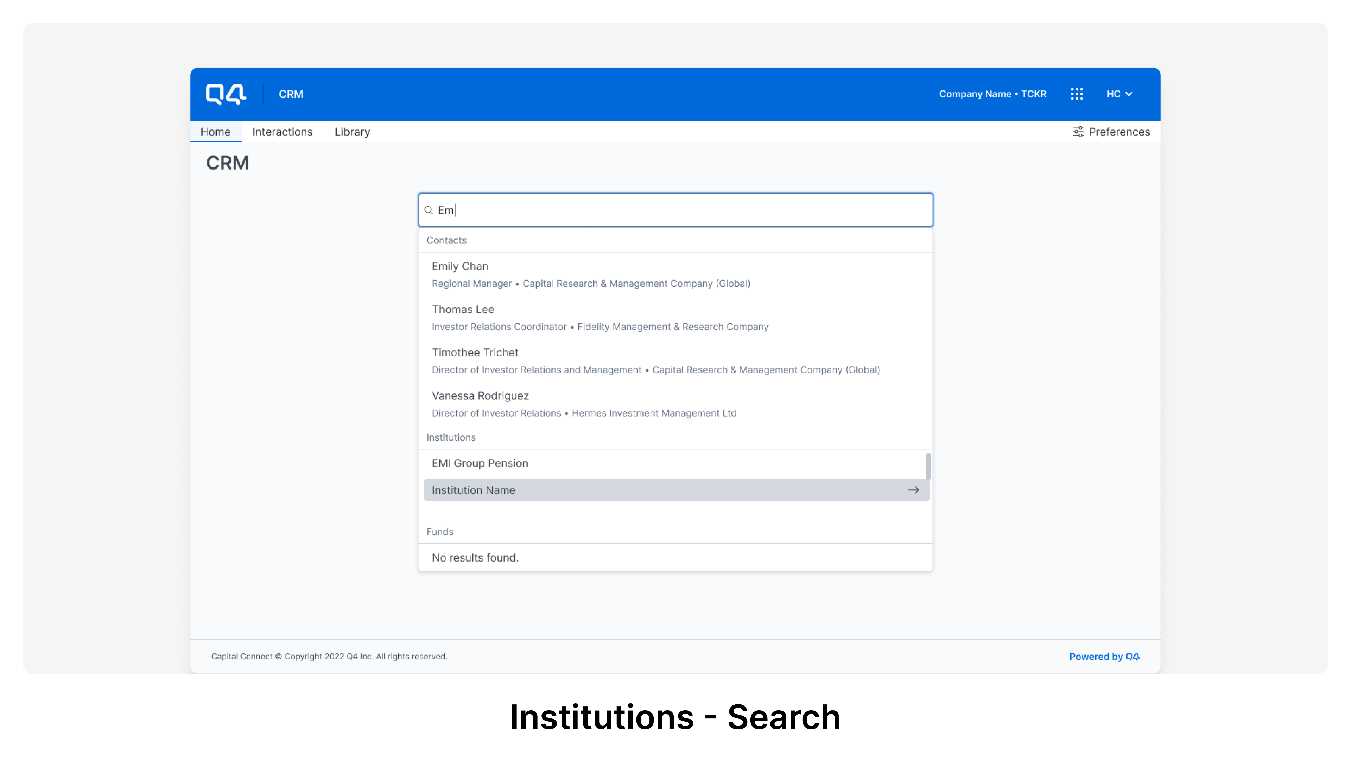Click the magnifier icon in search field
This screenshot has width=1351, height=760.
click(x=429, y=210)
